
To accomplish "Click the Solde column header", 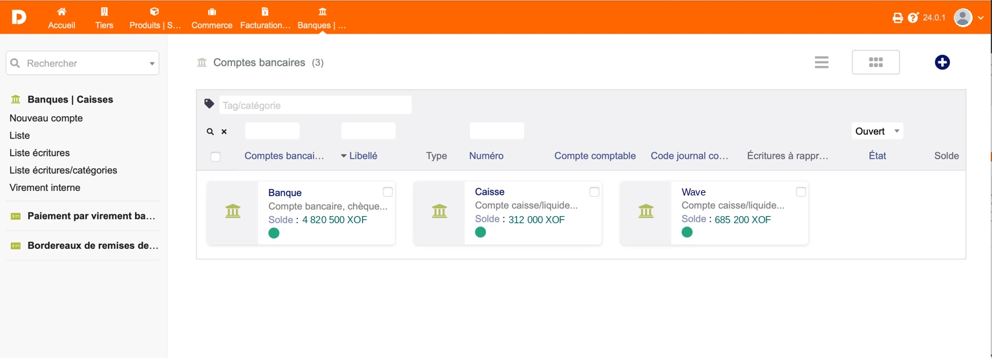I will click(x=947, y=155).
